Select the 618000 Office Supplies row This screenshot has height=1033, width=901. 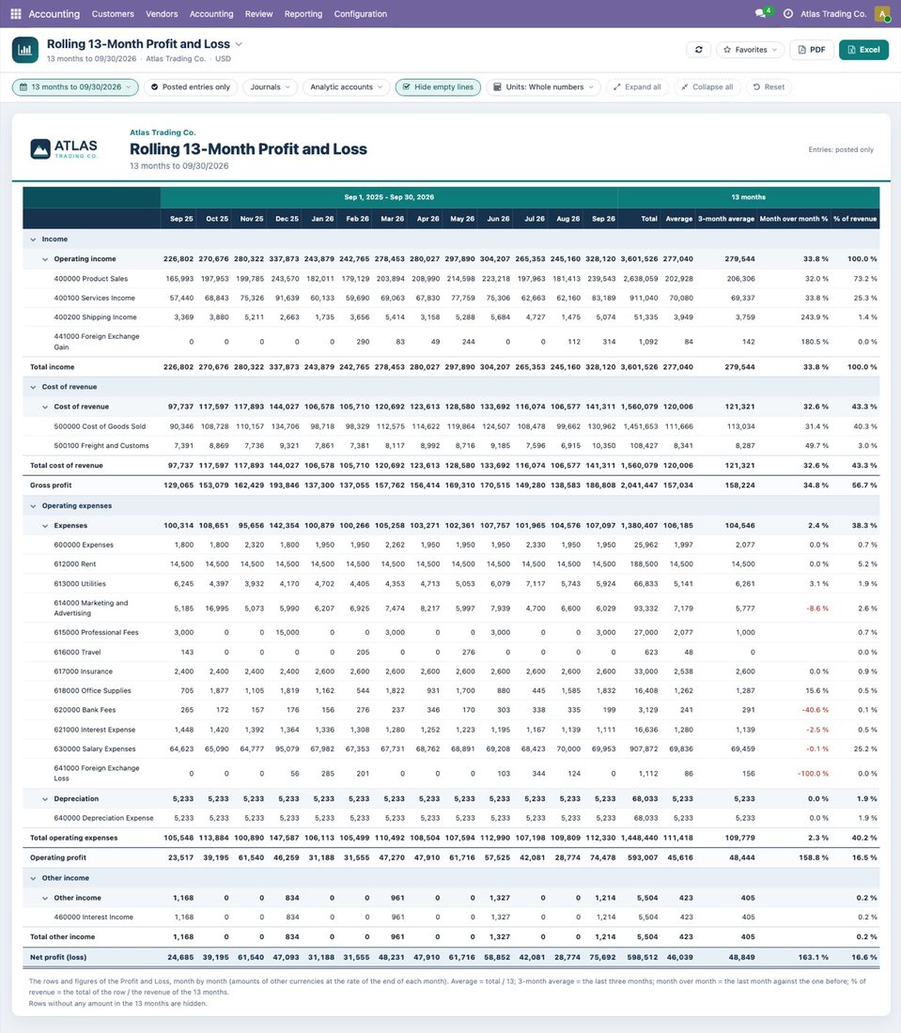(451, 690)
